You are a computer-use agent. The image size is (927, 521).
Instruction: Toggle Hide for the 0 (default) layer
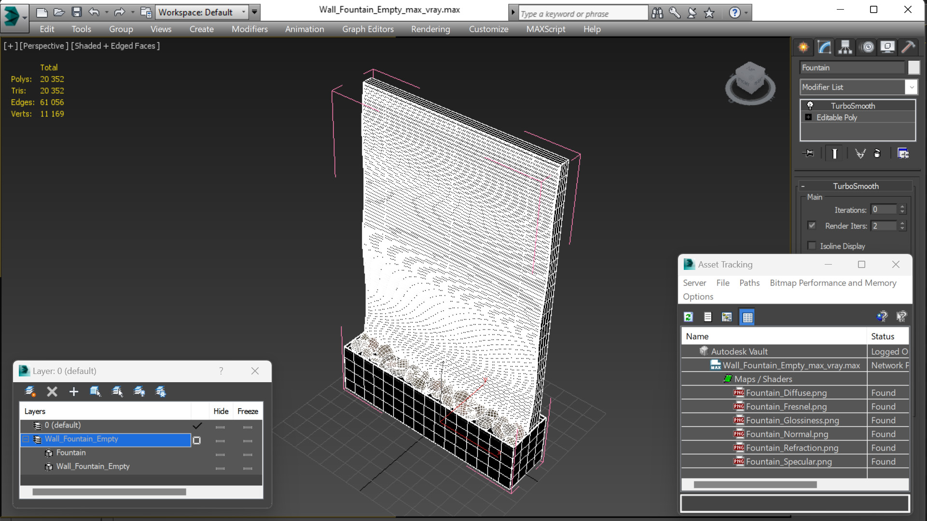point(221,427)
